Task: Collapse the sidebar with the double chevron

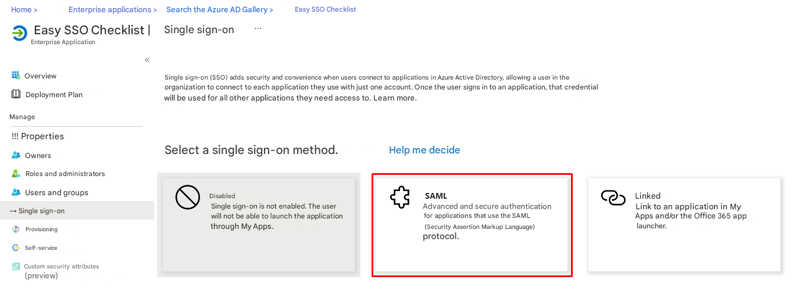Action: pos(147,60)
